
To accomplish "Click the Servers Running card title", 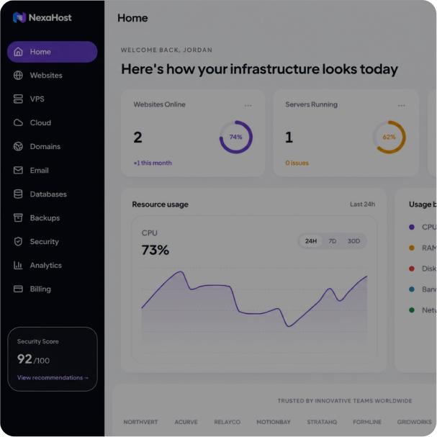I will click(x=311, y=104).
